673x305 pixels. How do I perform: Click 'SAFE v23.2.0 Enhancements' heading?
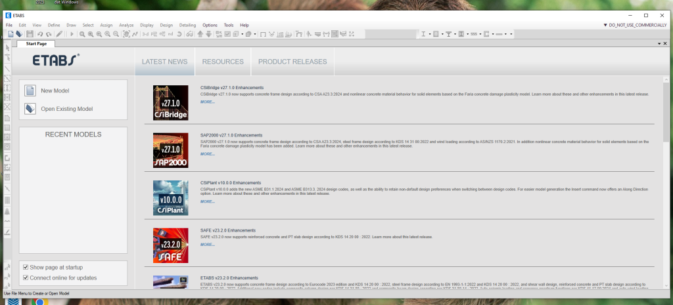tap(228, 230)
